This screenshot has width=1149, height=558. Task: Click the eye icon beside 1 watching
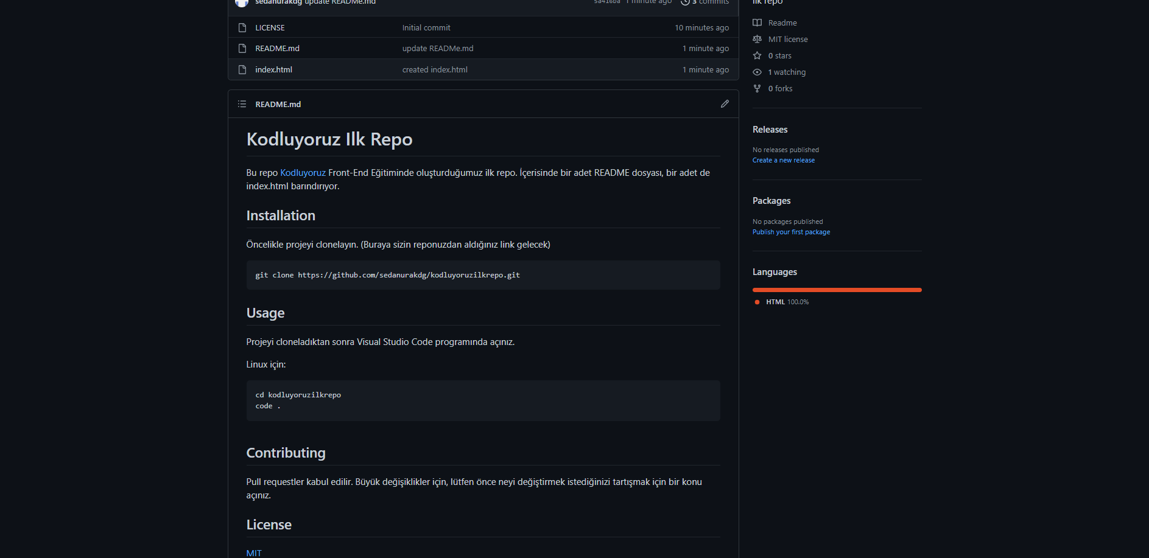(757, 72)
